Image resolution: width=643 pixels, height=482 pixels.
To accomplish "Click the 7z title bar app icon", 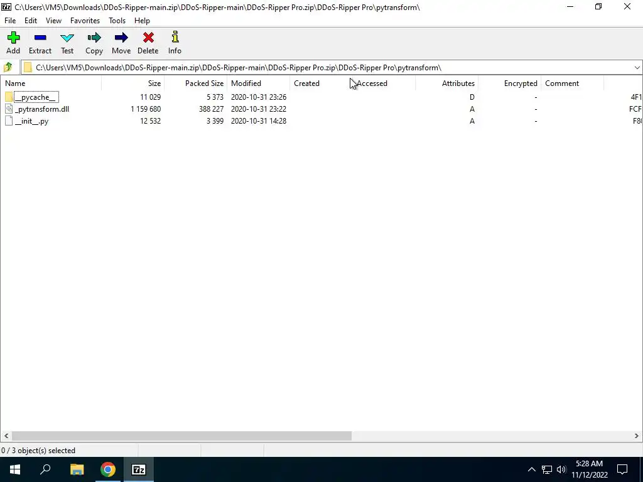I will pos(6,7).
